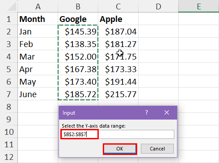Select row 10 header

pyautogui.click(x=9, y=132)
